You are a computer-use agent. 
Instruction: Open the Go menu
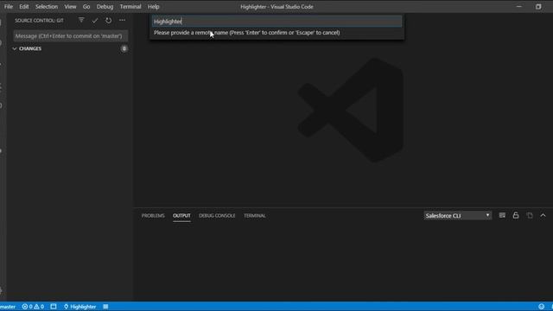click(86, 7)
